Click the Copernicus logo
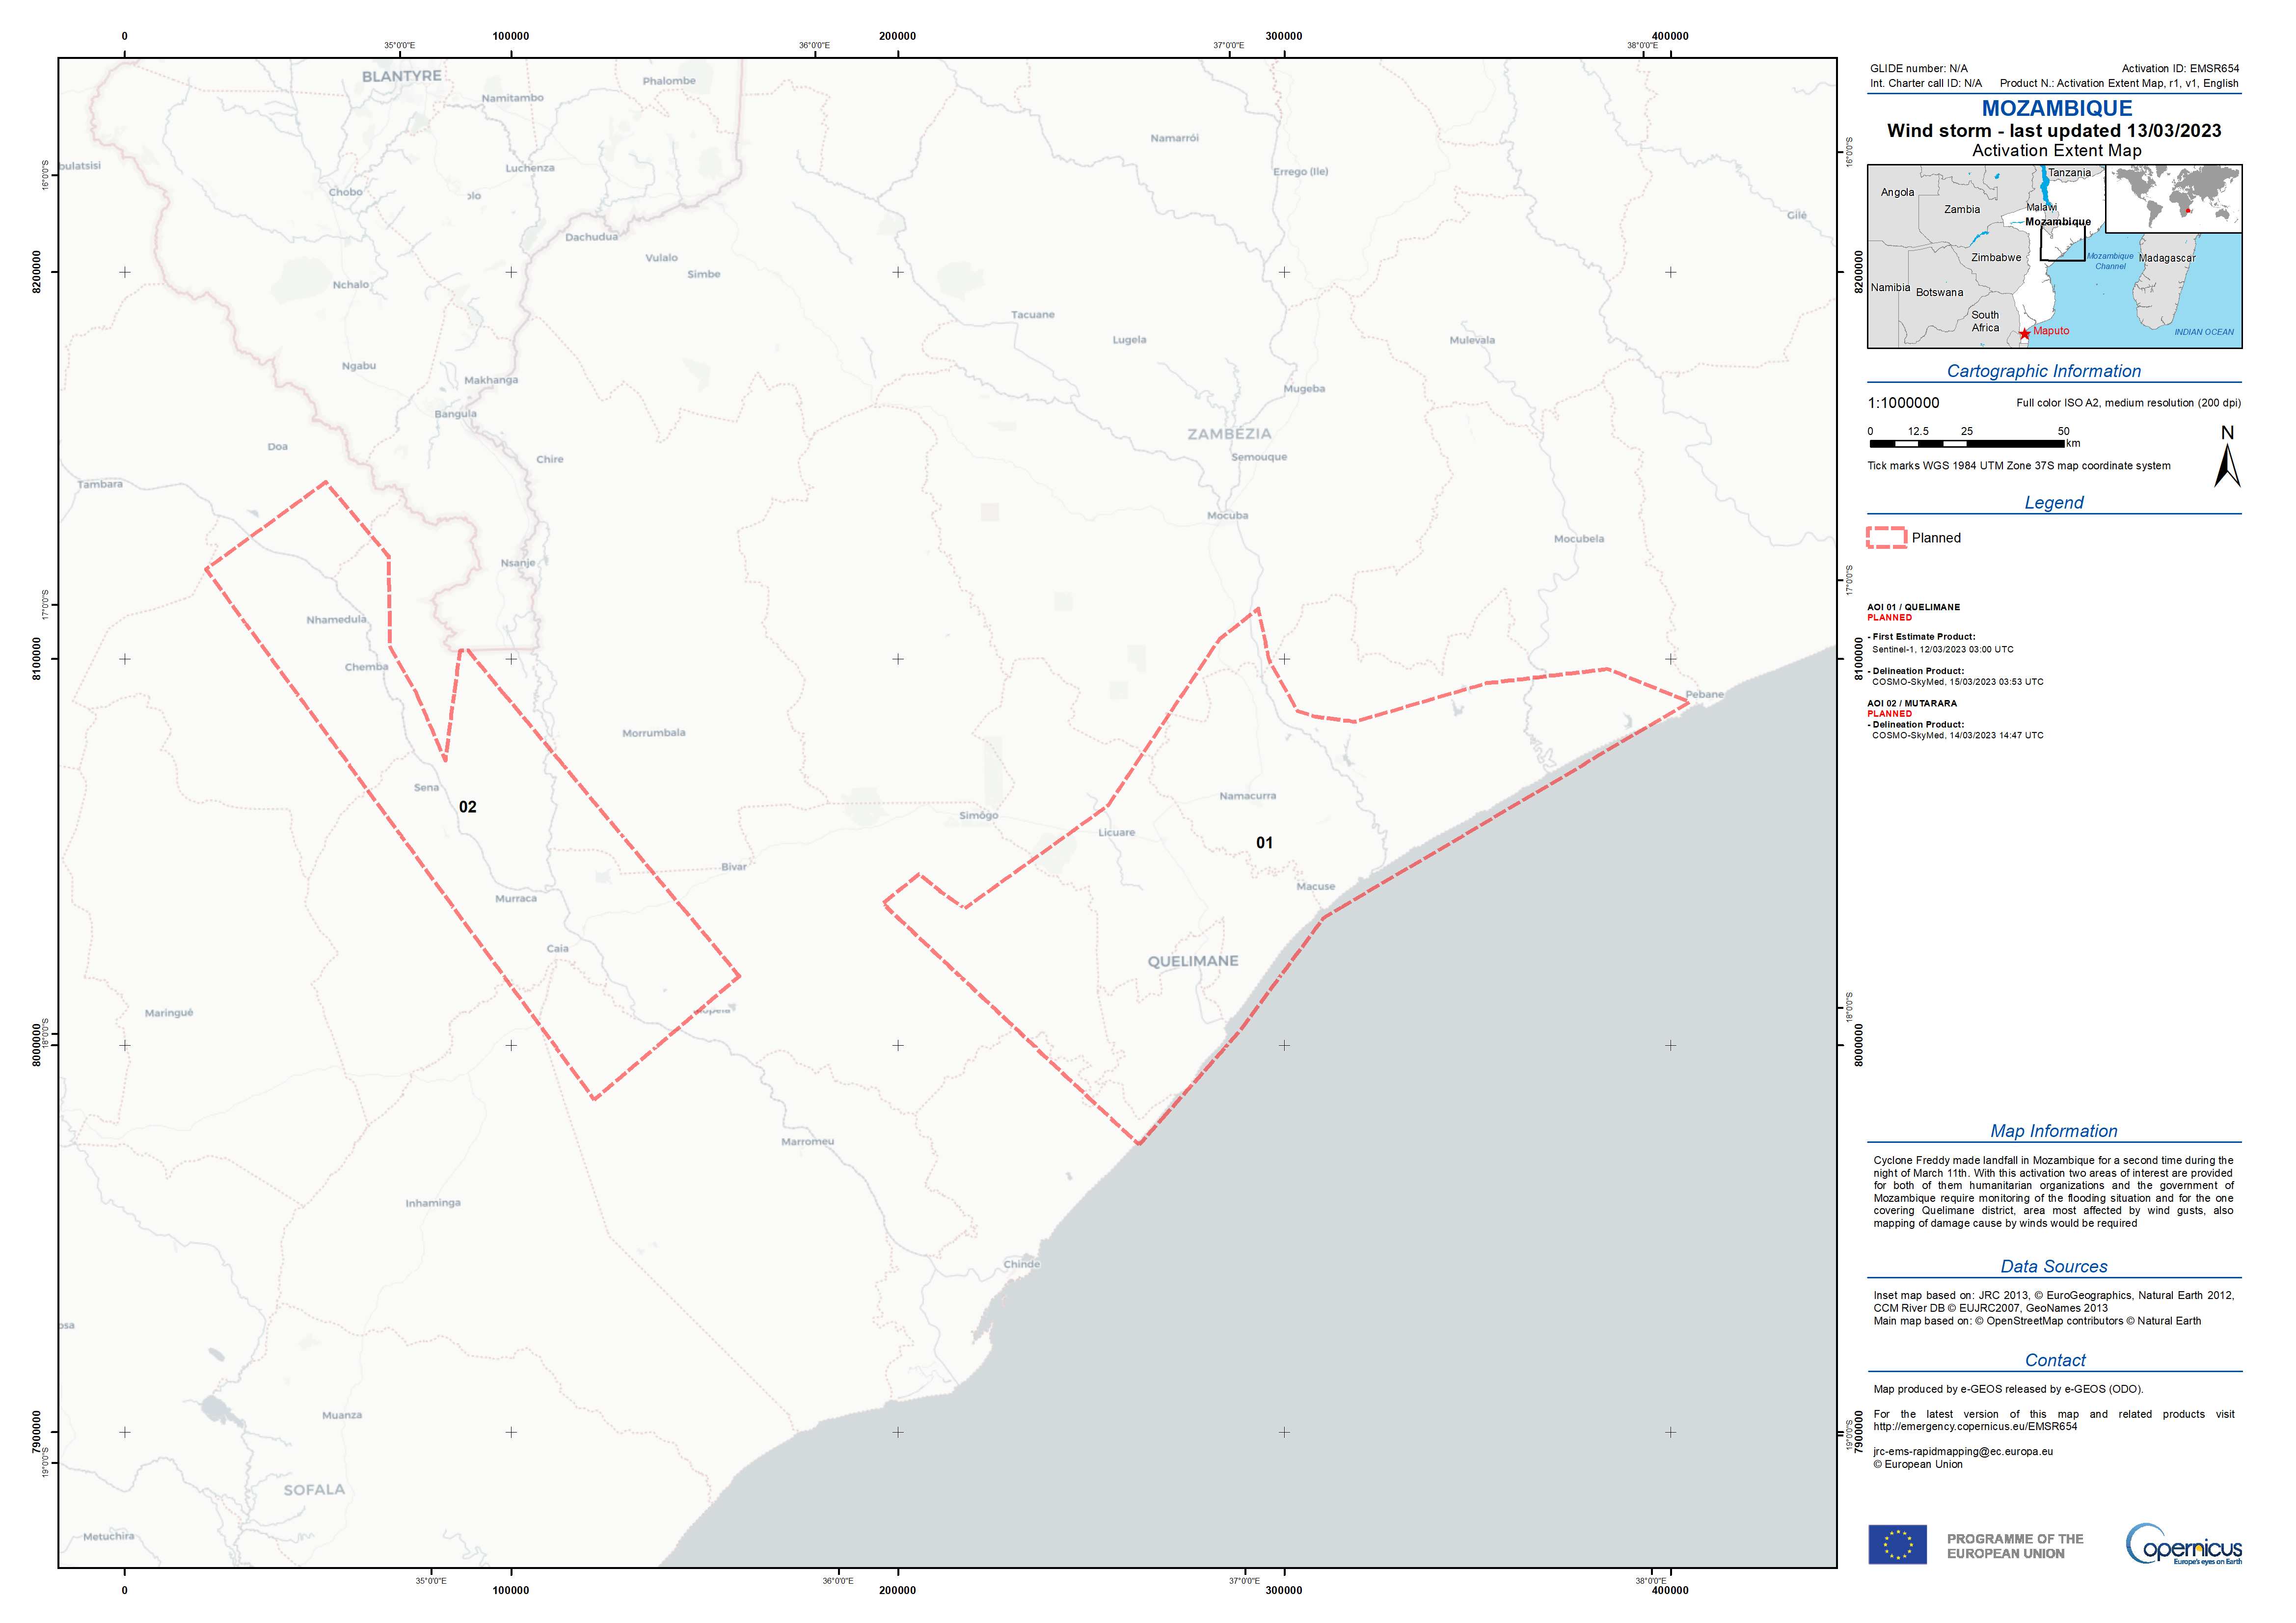 pyautogui.click(x=2183, y=1544)
